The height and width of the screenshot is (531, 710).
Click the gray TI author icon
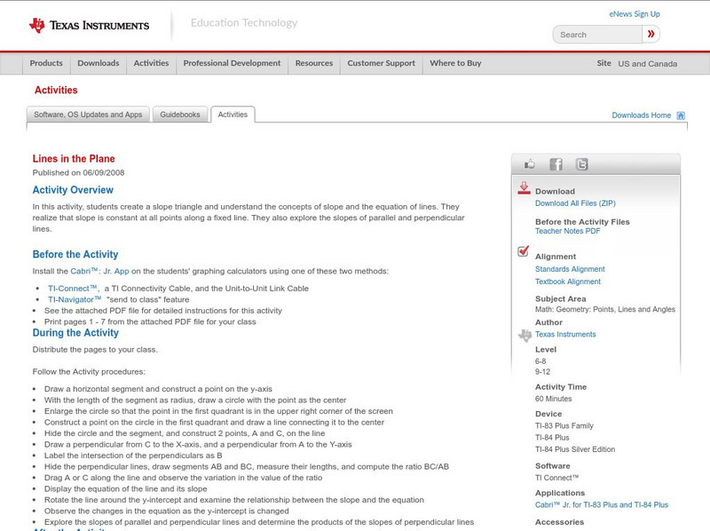point(525,336)
